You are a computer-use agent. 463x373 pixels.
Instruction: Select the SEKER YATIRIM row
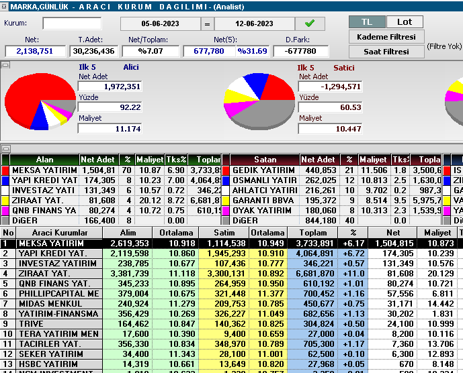pos(231,354)
